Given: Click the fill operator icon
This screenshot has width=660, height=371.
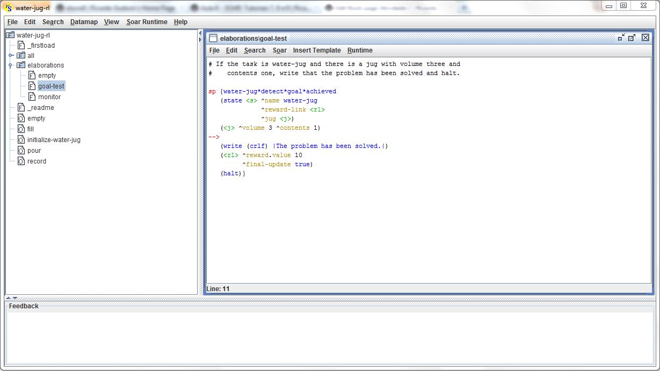Looking at the screenshot, I should [x=21, y=129].
